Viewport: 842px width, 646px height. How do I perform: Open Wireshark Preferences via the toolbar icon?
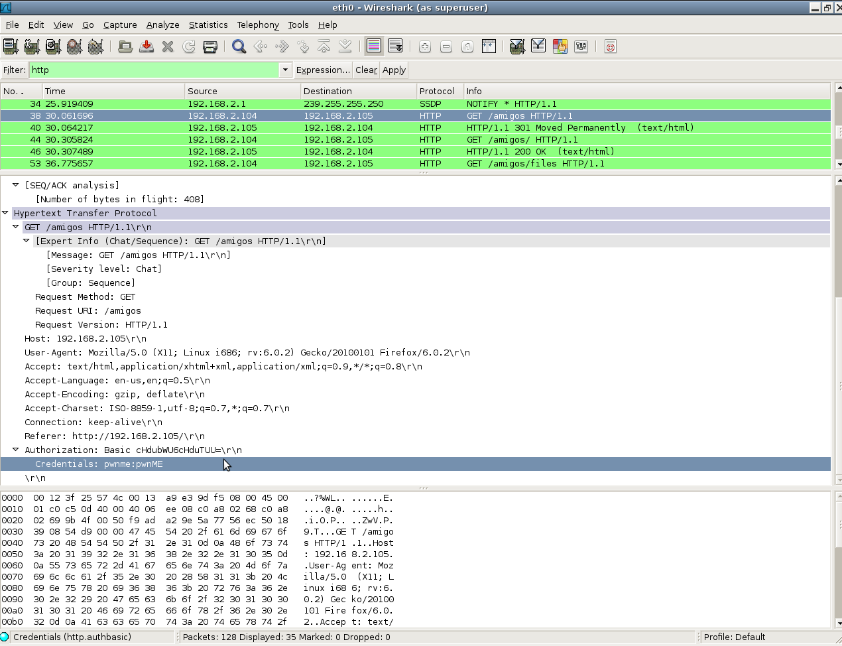(581, 46)
